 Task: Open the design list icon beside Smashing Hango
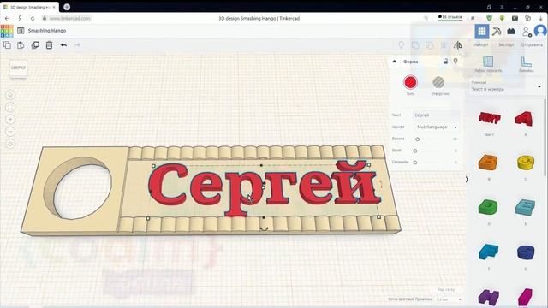coord(21,31)
